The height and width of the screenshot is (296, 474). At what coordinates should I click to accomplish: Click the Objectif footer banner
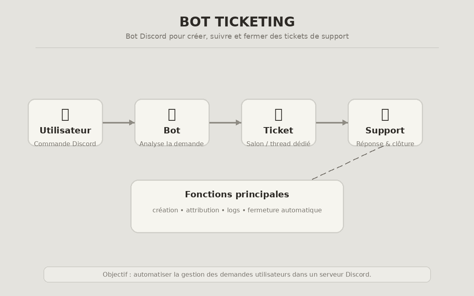(237, 275)
